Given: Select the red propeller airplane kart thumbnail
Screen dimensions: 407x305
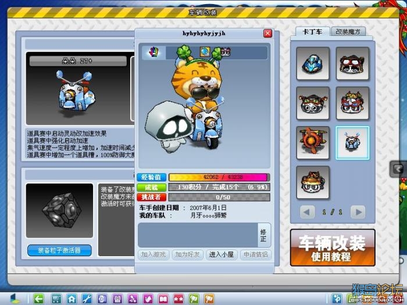Looking at the screenshot, I should click(x=313, y=143).
